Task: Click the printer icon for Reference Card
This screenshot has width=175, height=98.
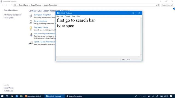Action: tap(31, 43)
